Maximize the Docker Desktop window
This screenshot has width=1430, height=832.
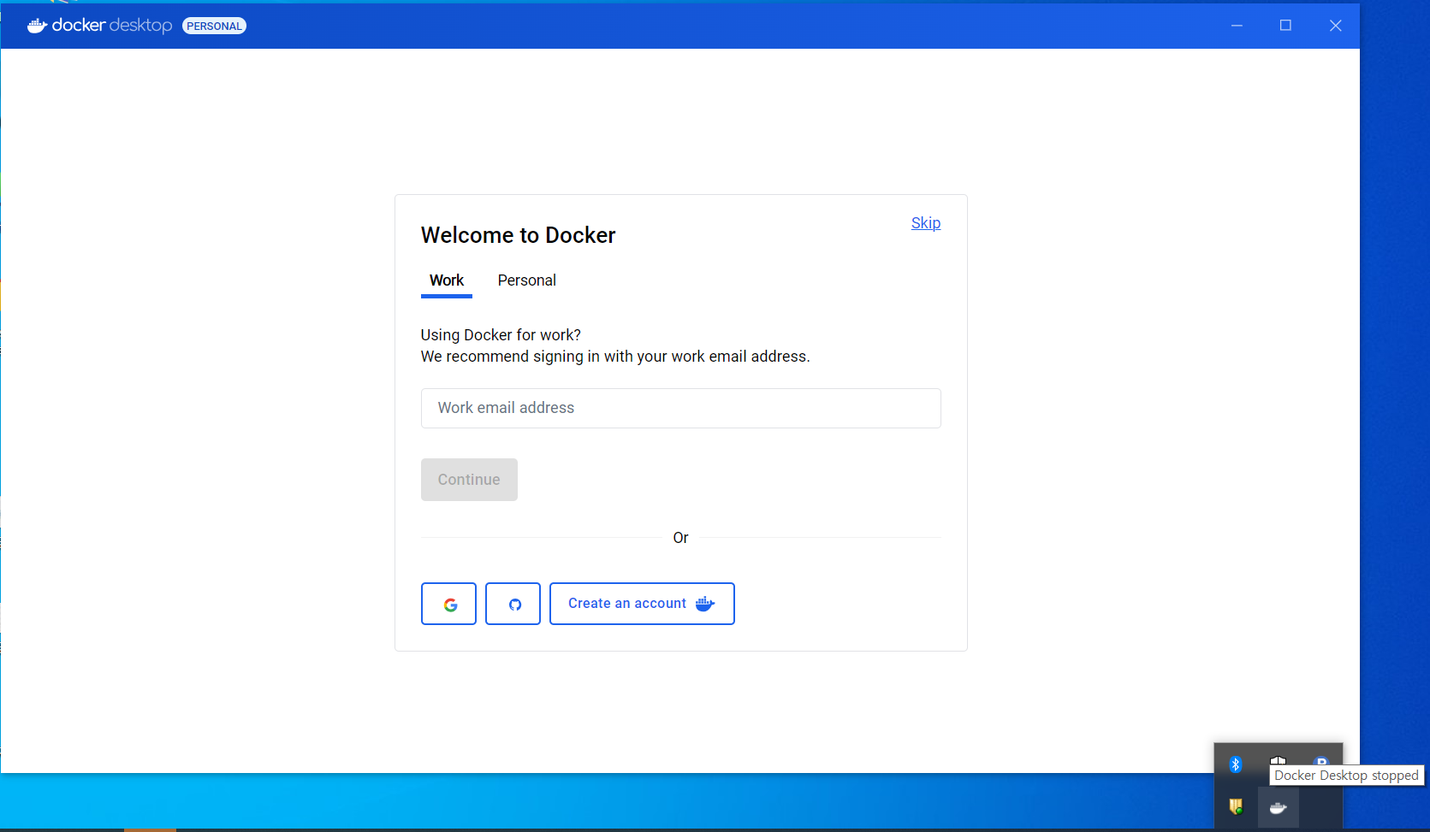(x=1285, y=26)
